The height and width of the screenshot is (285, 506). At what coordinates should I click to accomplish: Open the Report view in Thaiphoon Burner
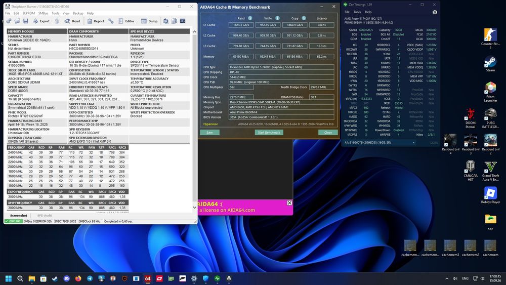click(96, 21)
